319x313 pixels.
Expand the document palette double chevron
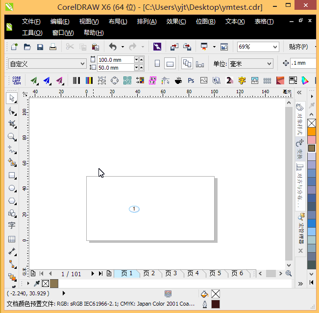point(300,284)
